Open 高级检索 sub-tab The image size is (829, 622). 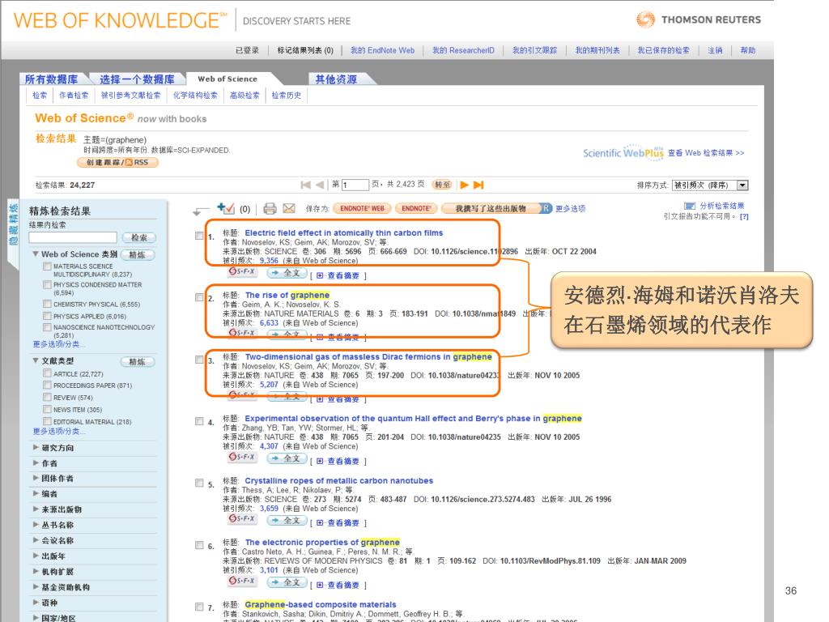244,96
